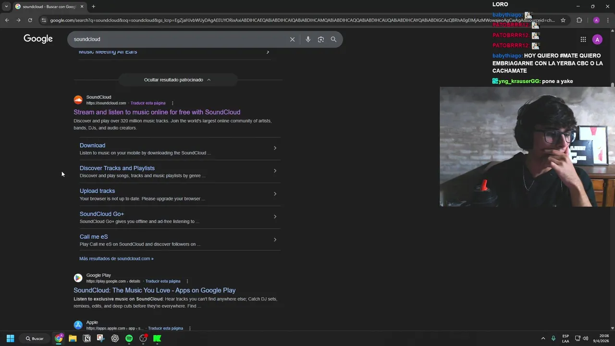
Task: Open the tab search dropdown arrow
Action: (6, 7)
